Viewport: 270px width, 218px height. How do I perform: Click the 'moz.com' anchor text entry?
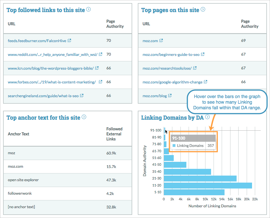pos(15,167)
